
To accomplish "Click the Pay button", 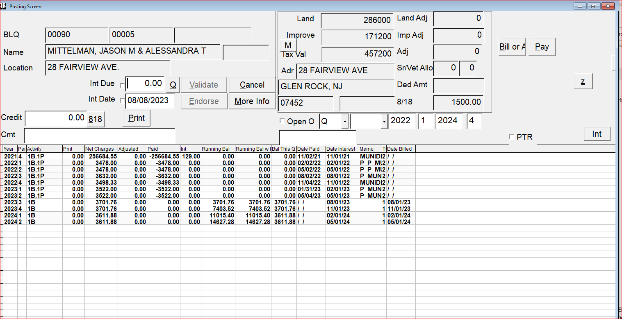I will pyautogui.click(x=542, y=47).
